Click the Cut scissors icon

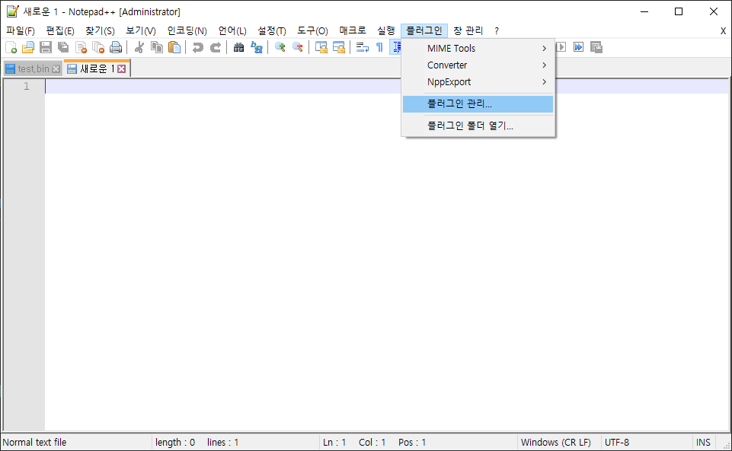tap(139, 47)
